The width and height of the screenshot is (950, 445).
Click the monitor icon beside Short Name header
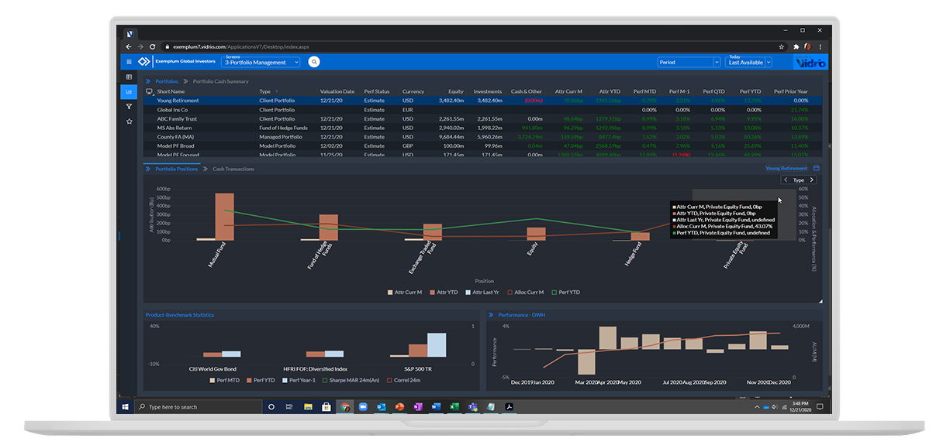(x=149, y=91)
